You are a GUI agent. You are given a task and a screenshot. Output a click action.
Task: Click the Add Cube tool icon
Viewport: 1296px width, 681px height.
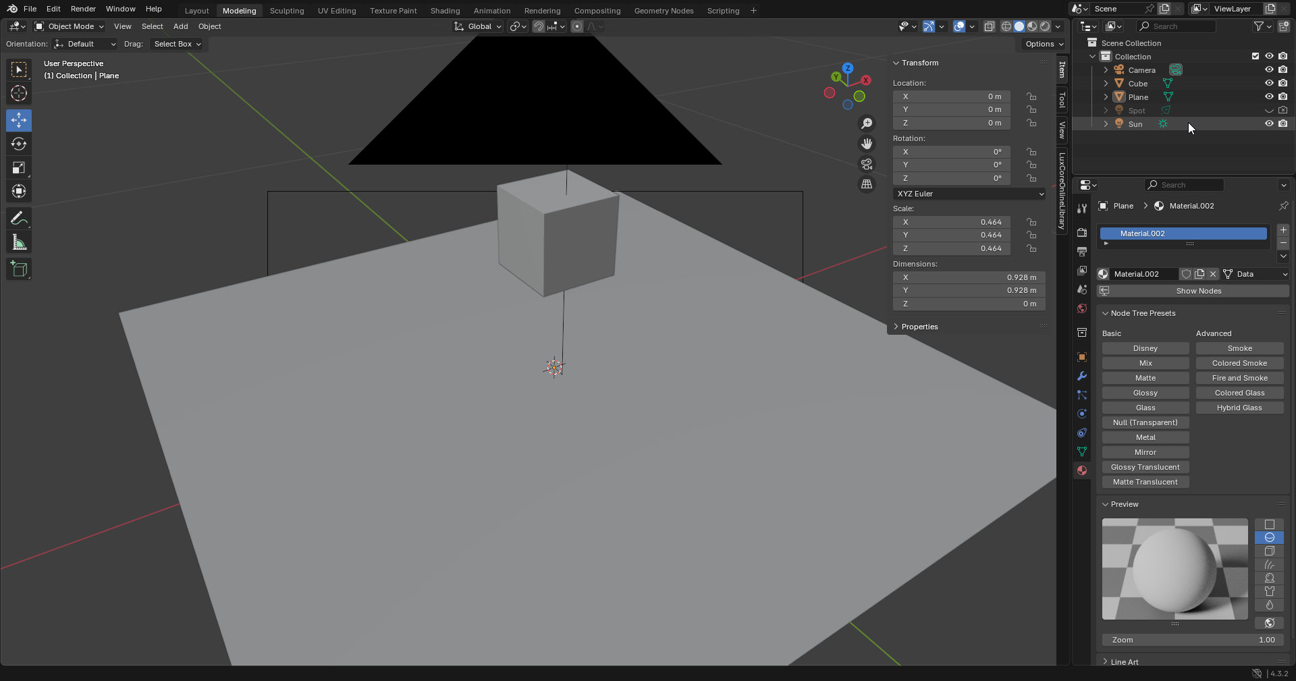tap(19, 269)
